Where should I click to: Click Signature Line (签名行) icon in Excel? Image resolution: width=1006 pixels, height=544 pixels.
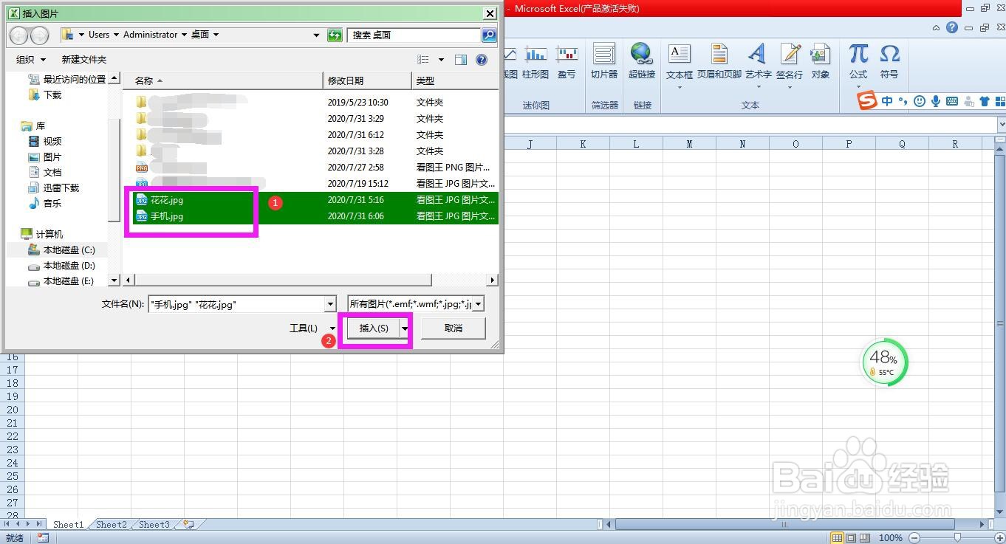point(790,61)
